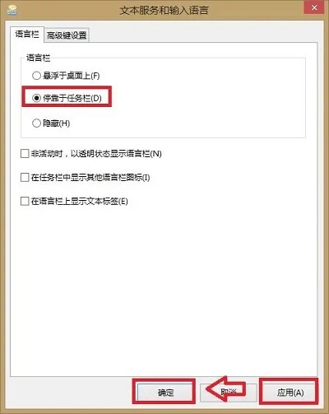329x414 pixels.
Task: Cancel using the 取消 button
Action: coord(228,393)
